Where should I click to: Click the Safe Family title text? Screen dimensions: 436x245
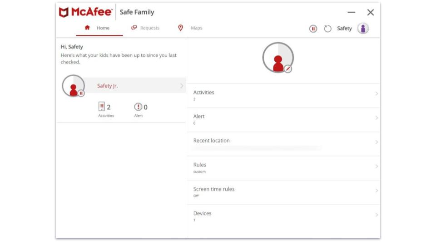(x=137, y=12)
